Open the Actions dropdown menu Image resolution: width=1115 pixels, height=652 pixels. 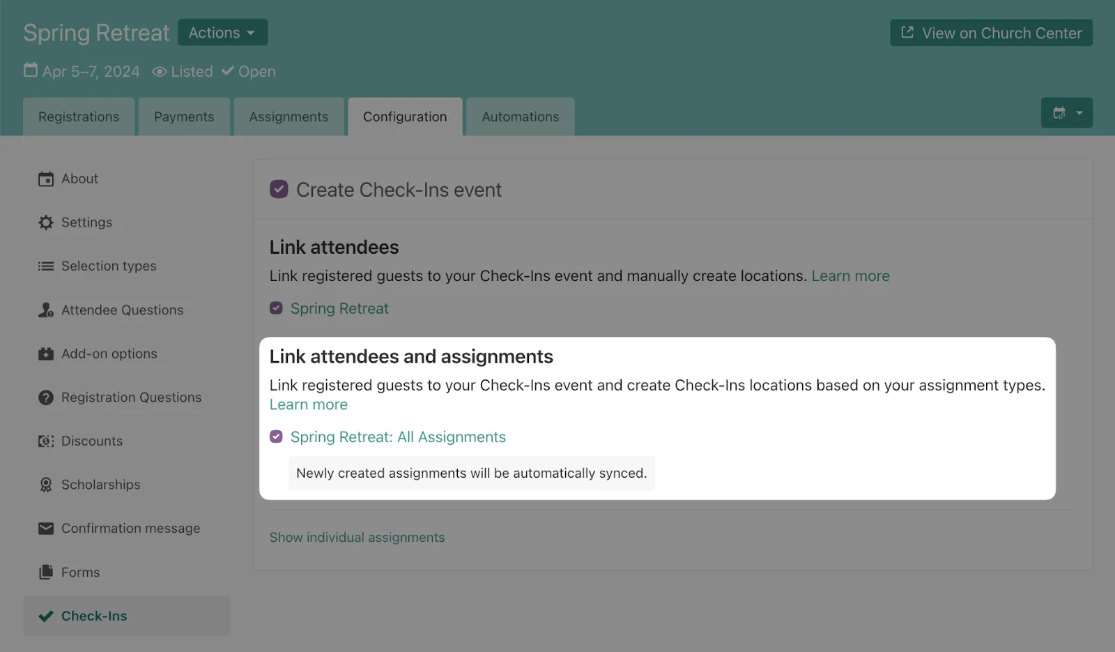click(x=222, y=33)
